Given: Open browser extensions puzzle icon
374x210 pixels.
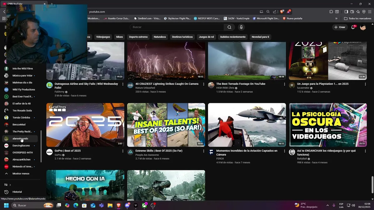Looking at the screenshot, I should [x=331, y=12].
